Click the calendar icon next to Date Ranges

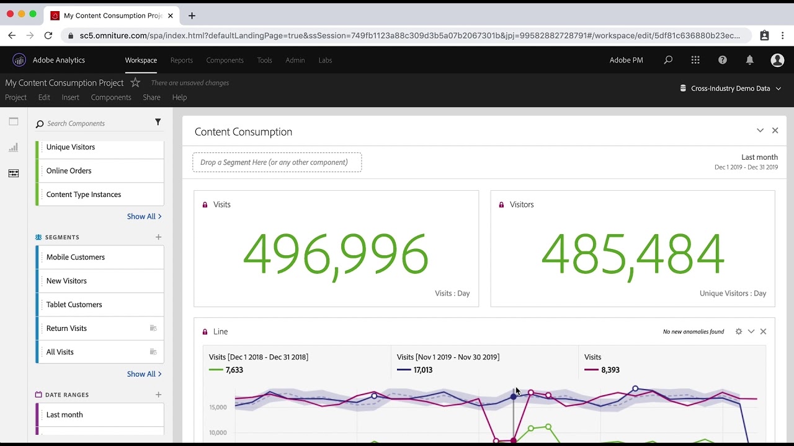(x=38, y=395)
